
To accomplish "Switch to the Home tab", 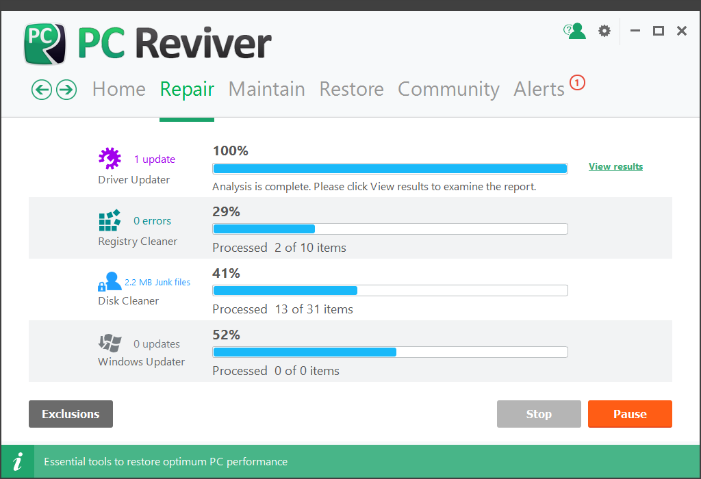I will click(x=119, y=90).
